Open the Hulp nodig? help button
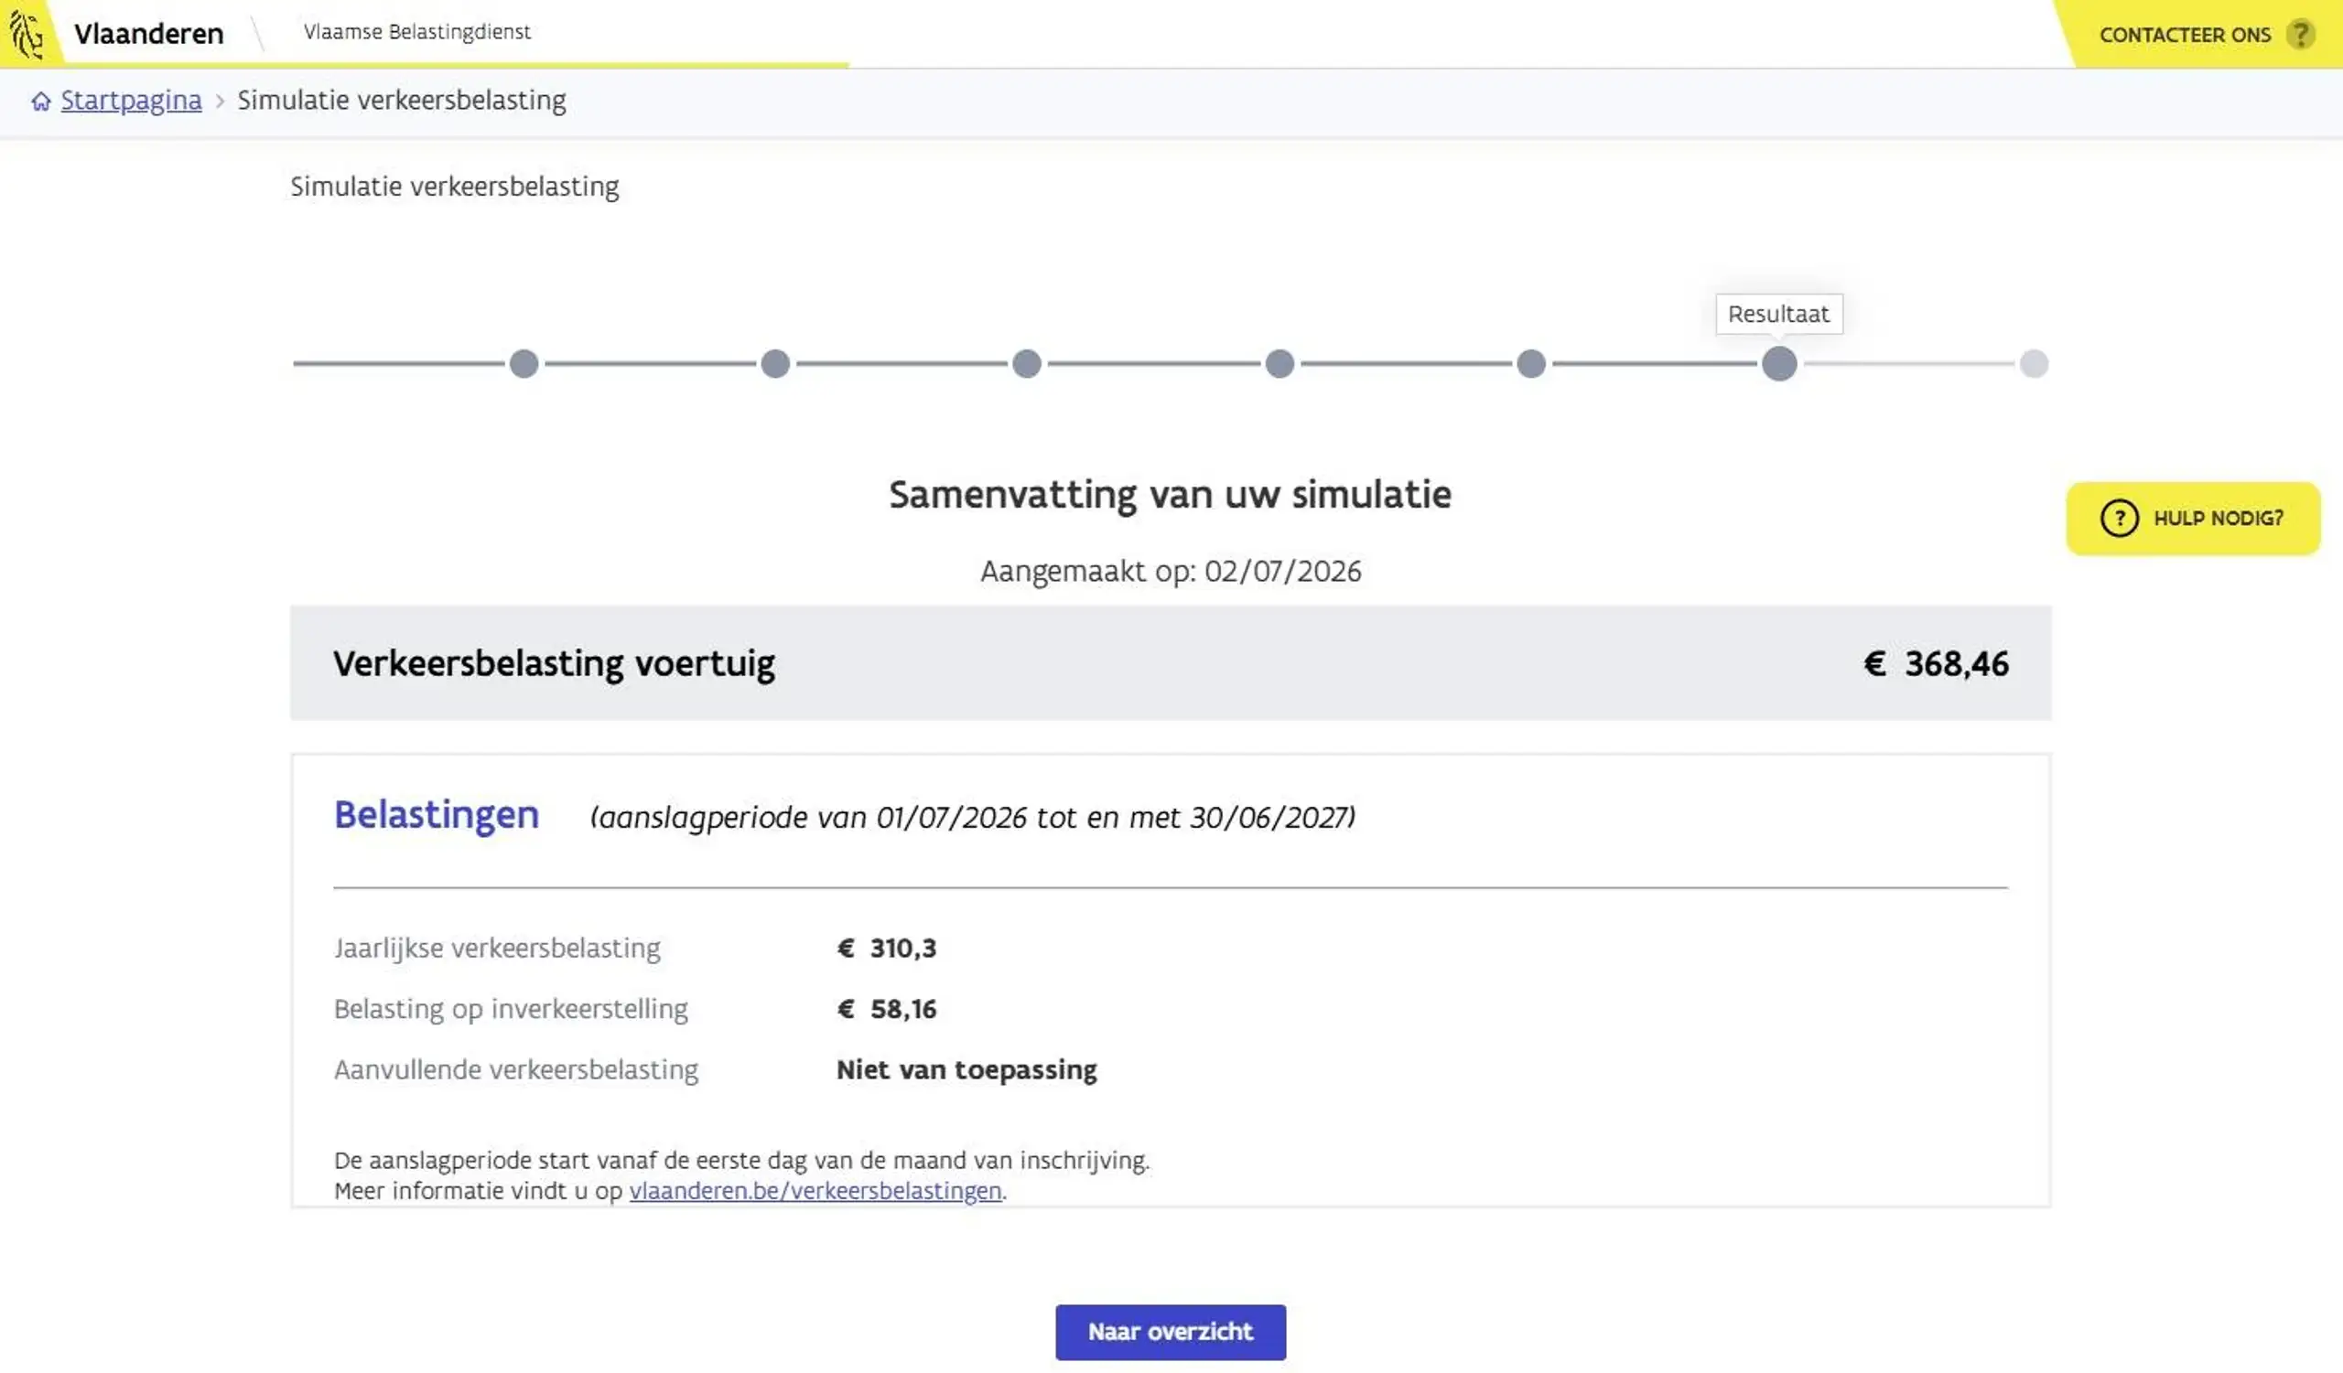This screenshot has height=1373, width=2343. tap(2193, 519)
